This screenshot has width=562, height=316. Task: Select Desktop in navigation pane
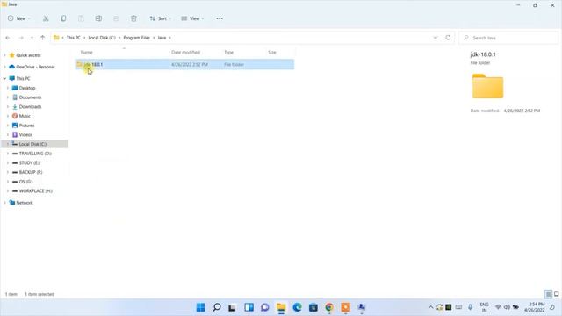(x=27, y=88)
